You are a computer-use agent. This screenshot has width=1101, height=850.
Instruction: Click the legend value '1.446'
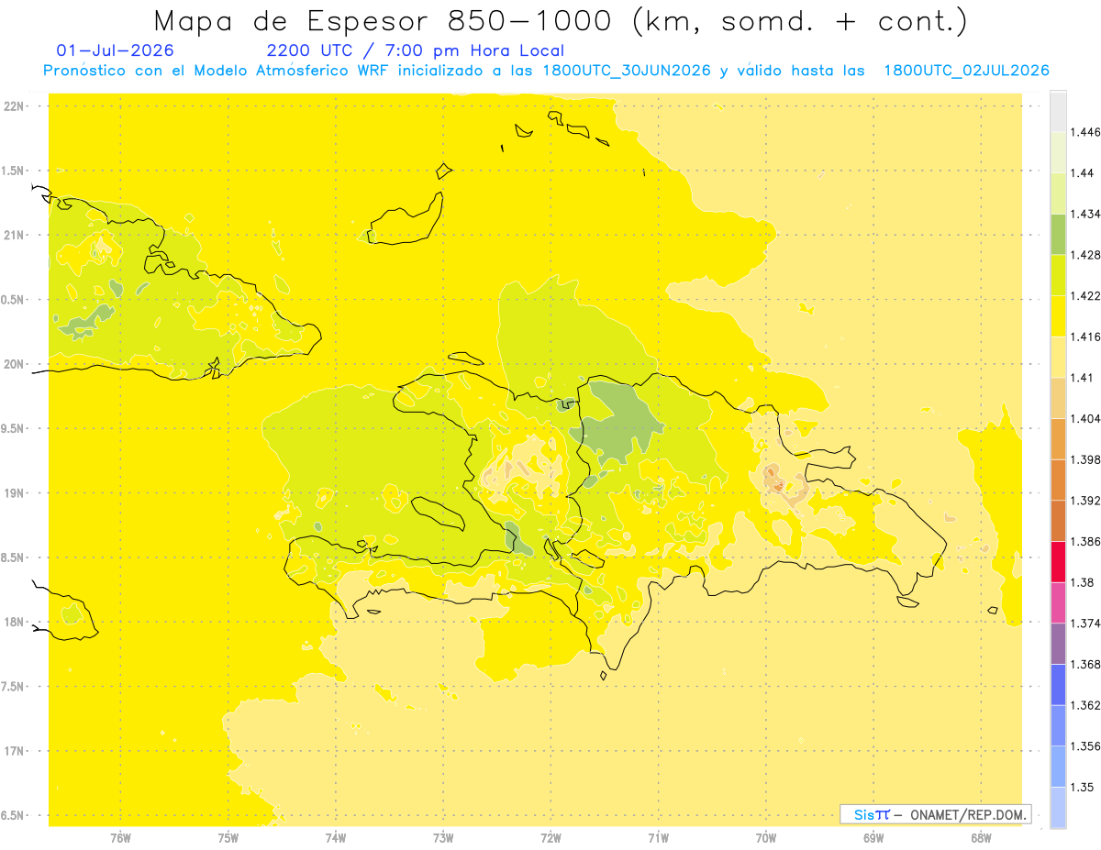pyautogui.click(x=1087, y=133)
